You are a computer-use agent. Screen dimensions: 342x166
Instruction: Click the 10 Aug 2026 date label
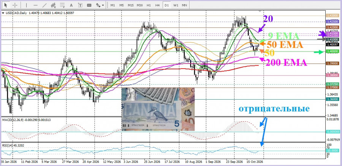click(193, 162)
